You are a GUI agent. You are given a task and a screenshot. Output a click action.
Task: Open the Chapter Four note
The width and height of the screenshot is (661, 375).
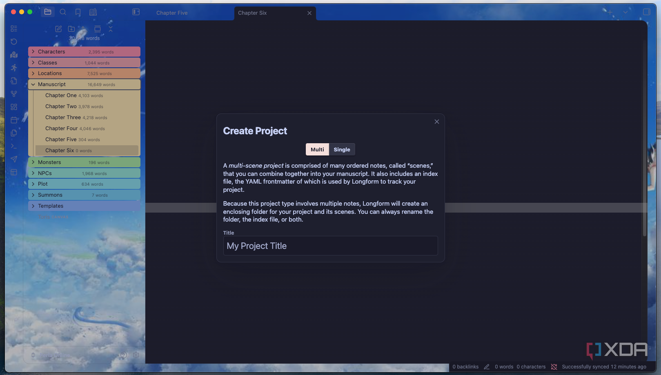pos(87,129)
